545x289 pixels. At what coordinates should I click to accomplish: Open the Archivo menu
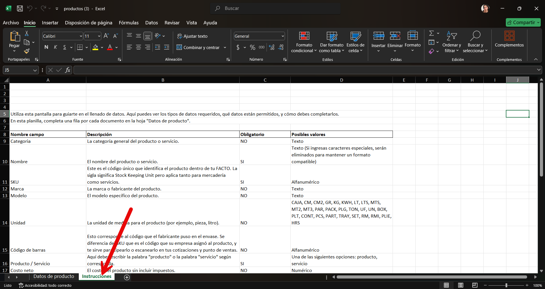tap(11, 23)
